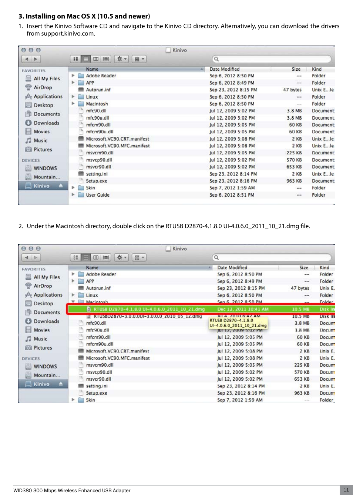Open the gear Action menu in step 1 Finder window
Viewport: 353px width, 500px height.
(121, 59)
